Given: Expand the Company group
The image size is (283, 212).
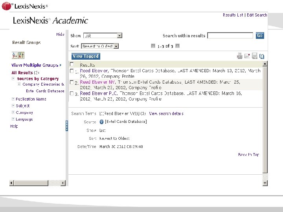Looking at the screenshot, I should (13, 112).
